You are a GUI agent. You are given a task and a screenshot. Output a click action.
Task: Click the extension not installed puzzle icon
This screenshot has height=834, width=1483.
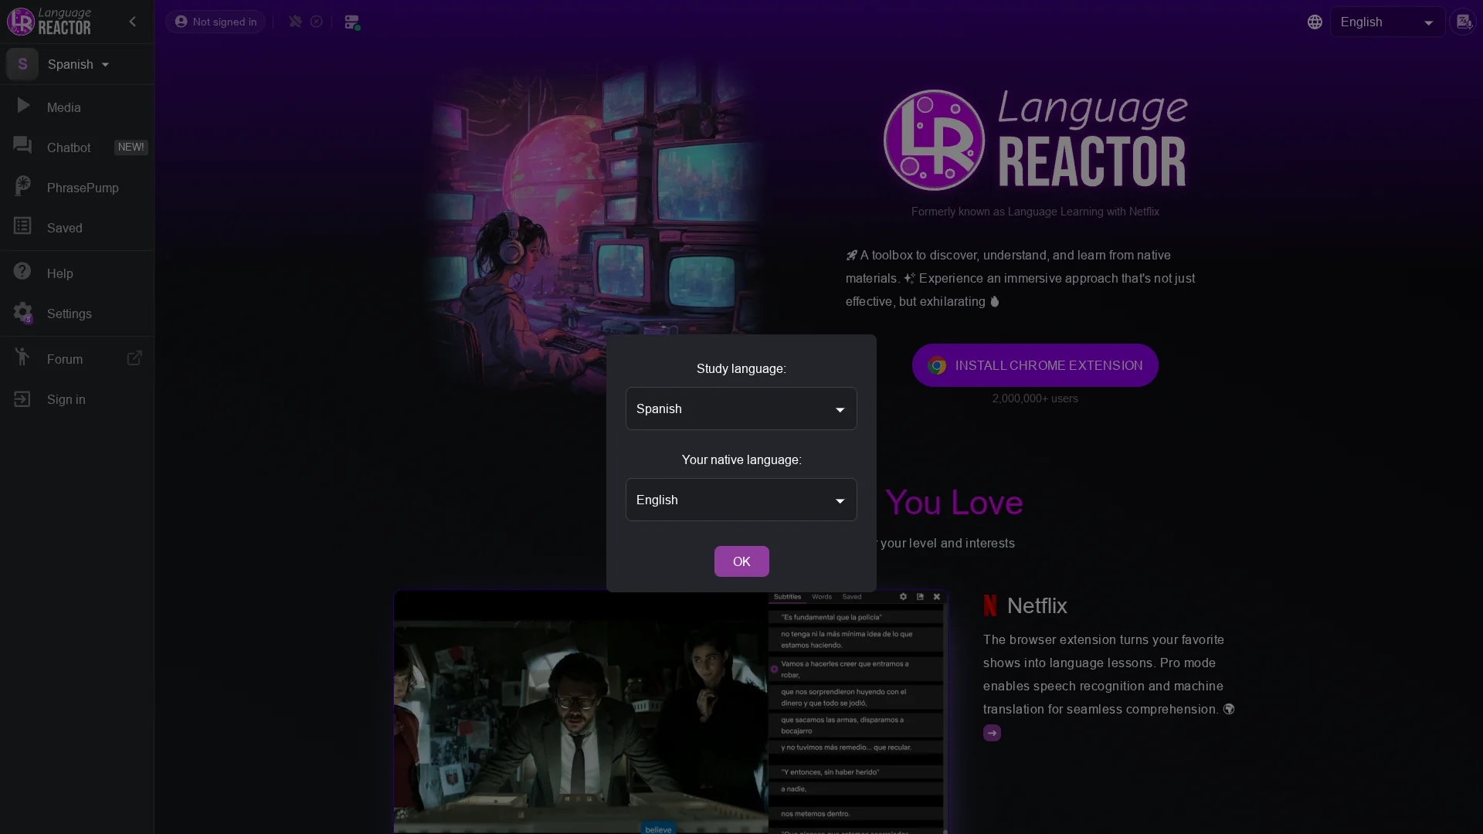pyautogui.click(x=295, y=22)
